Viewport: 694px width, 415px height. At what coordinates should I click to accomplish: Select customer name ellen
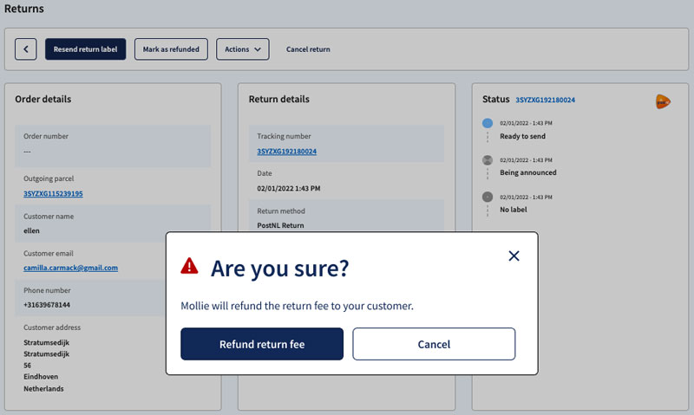[x=31, y=230]
